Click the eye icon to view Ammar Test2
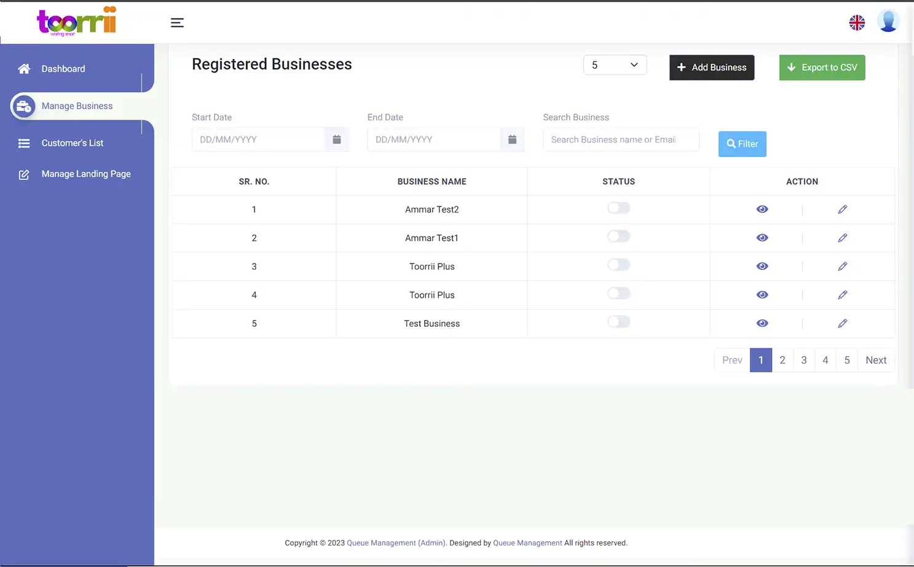This screenshot has width=914, height=567. point(762,209)
